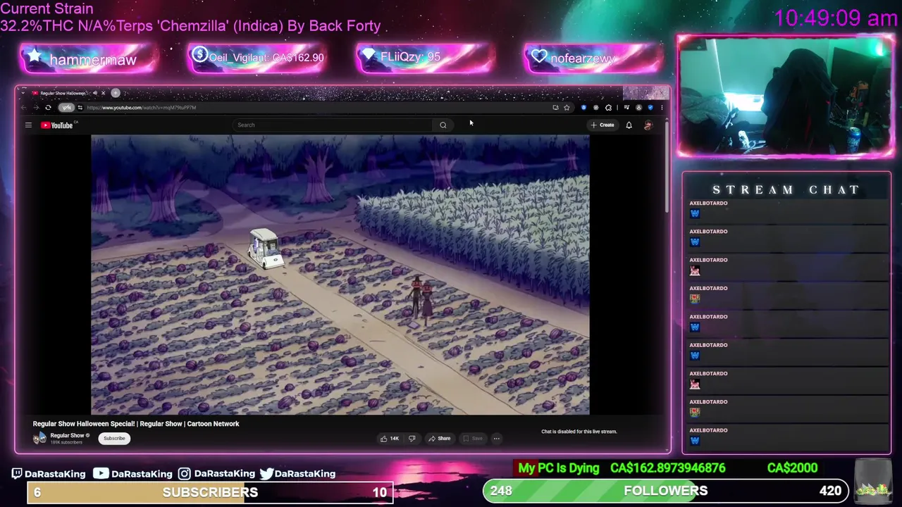This screenshot has height=507, width=902.
Task: Click the youtube.com address bar URL
Action: [x=141, y=108]
